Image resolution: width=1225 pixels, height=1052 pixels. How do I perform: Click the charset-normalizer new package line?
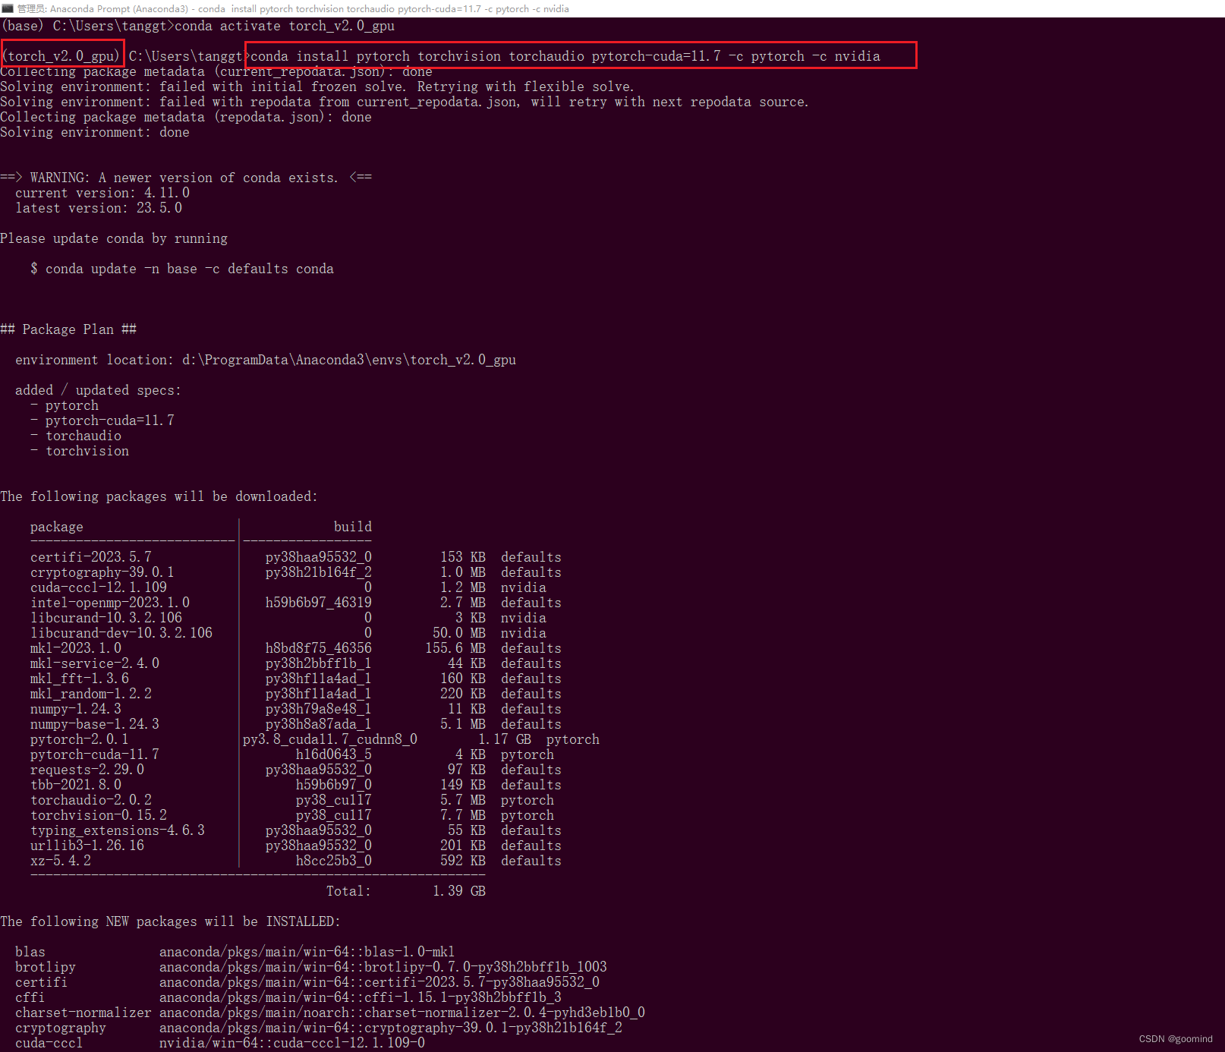330,1013
